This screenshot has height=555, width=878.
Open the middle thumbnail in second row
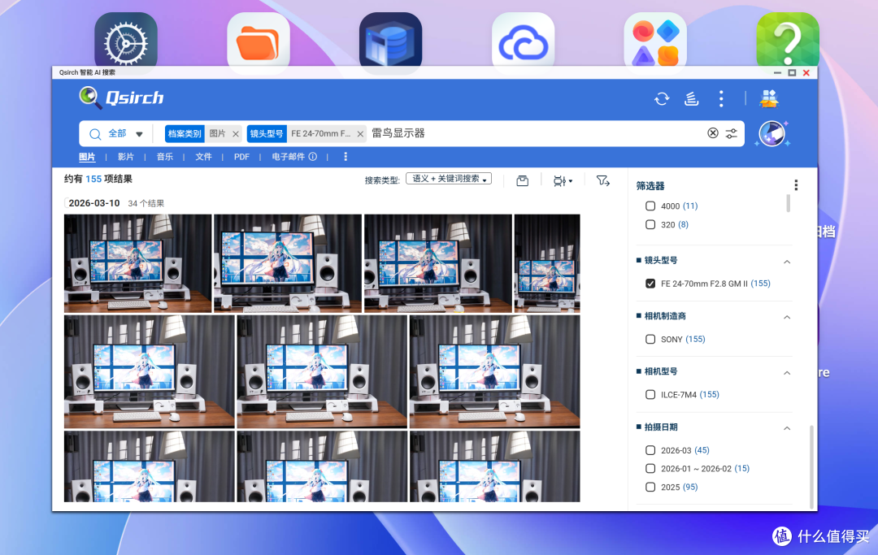[322, 372]
